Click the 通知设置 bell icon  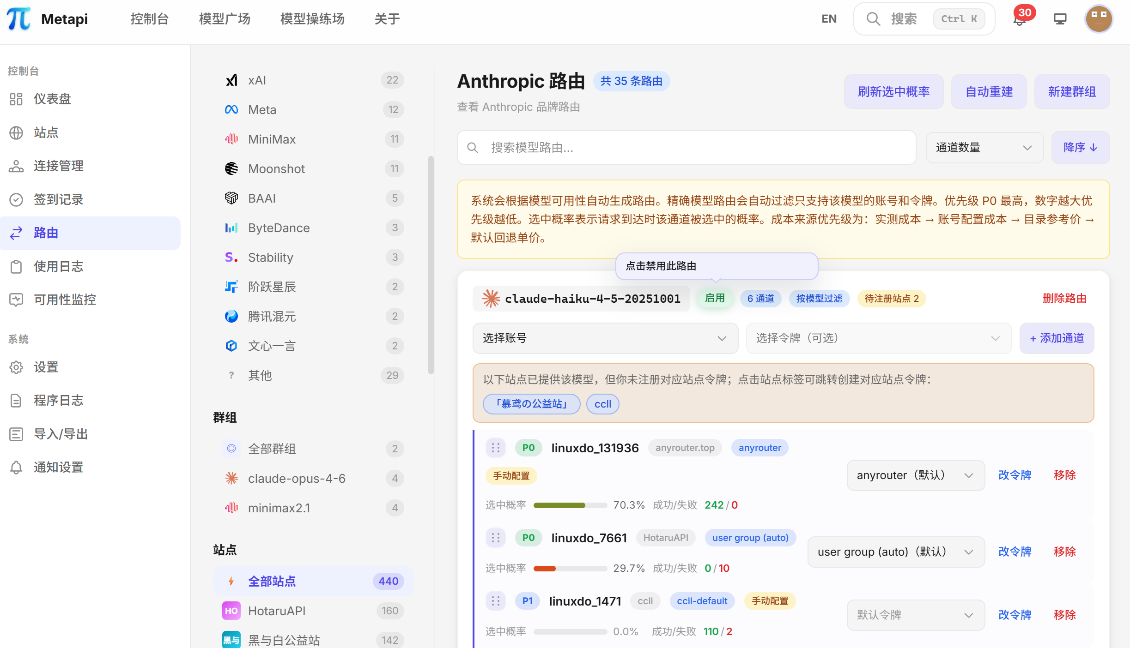coord(16,467)
